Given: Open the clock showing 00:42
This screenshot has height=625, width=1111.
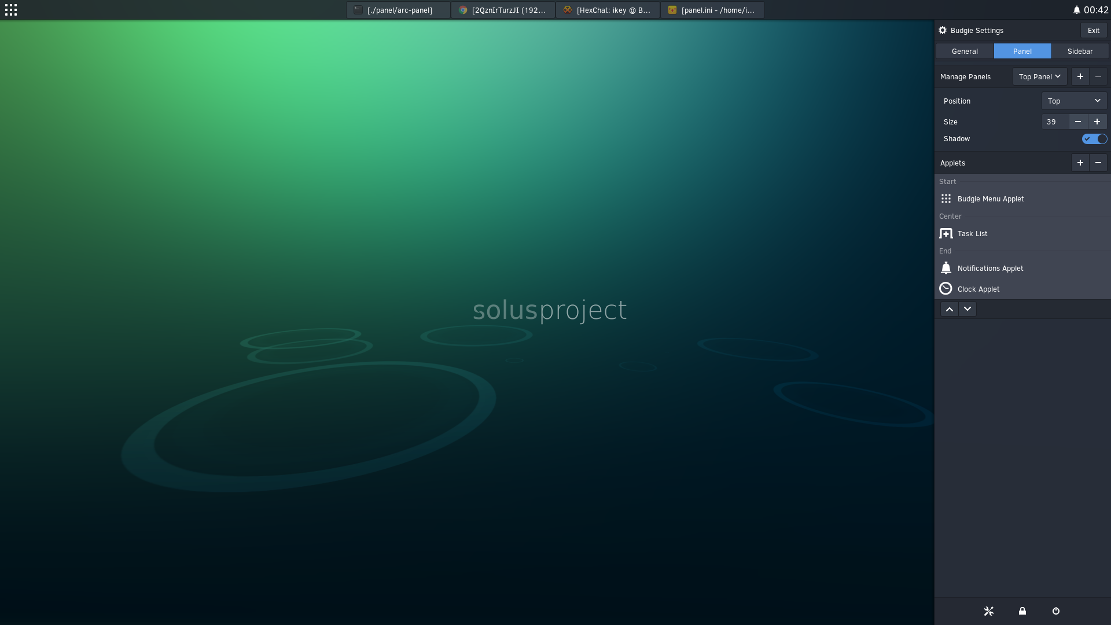Looking at the screenshot, I should point(1096,10).
